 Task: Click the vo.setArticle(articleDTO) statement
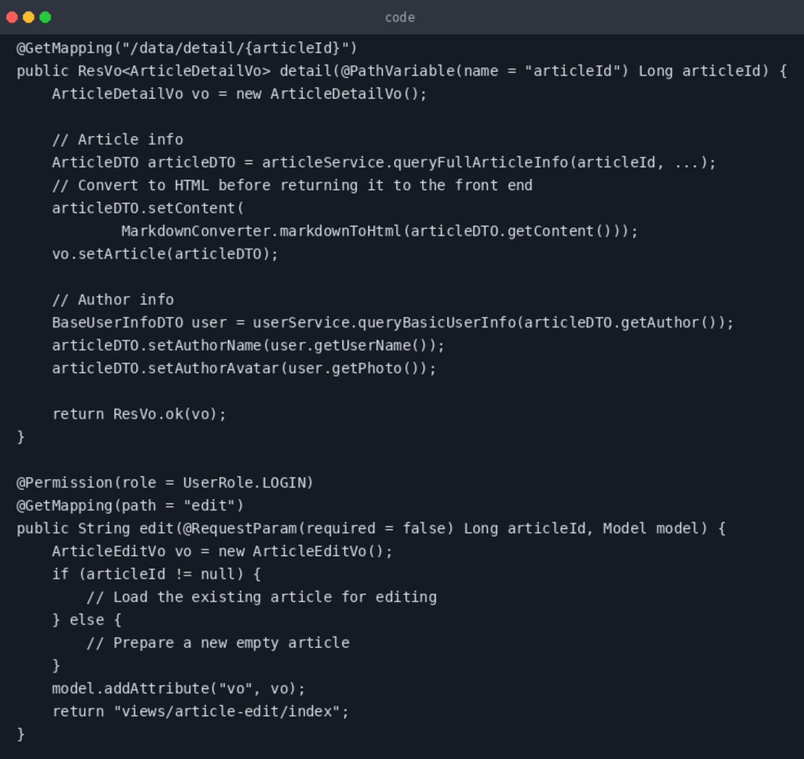165,254
